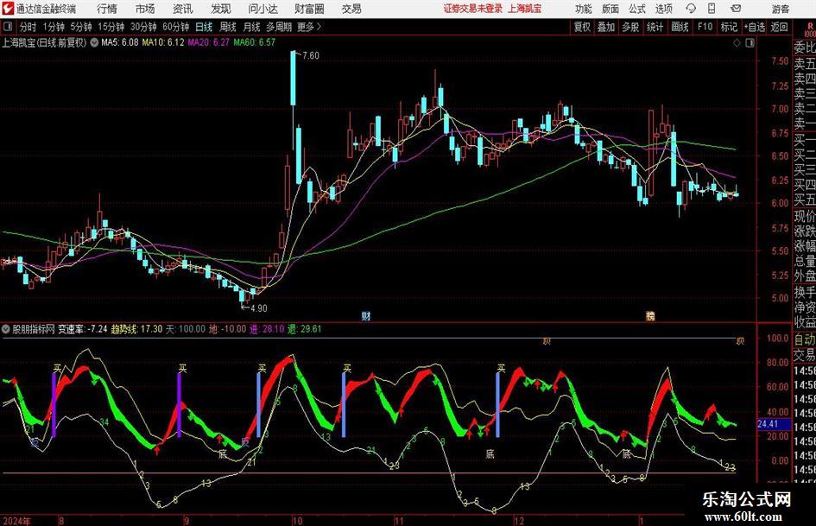Image resolution: width=816 pixels, height=526 pixels.
Task: Open the 功能 menu
Action: [584, 9]
